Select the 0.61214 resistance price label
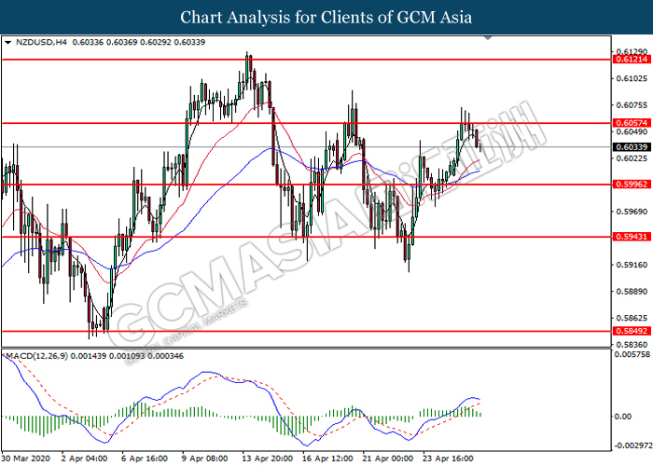 [632, 60]
